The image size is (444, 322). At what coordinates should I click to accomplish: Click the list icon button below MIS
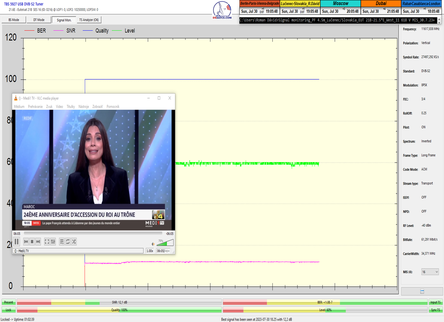tap(422, 292)
